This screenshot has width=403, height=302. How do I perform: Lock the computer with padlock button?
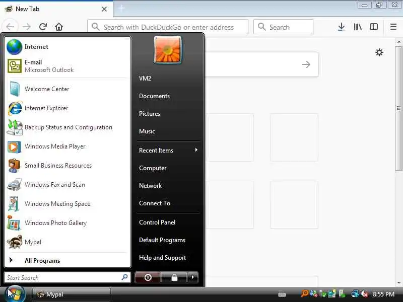[x=174, y=277]
